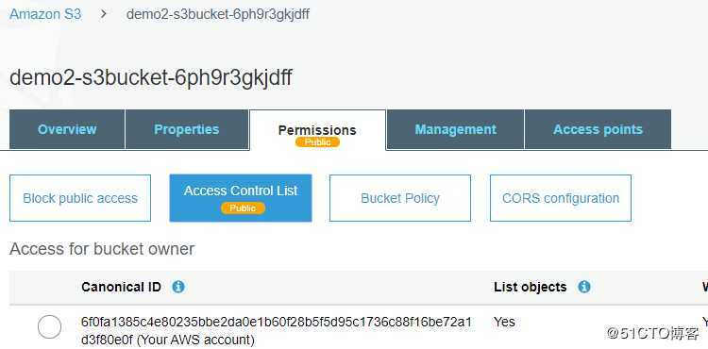Click the Block public access button
The width and height of the screenshot is (708, 349).
80,198
